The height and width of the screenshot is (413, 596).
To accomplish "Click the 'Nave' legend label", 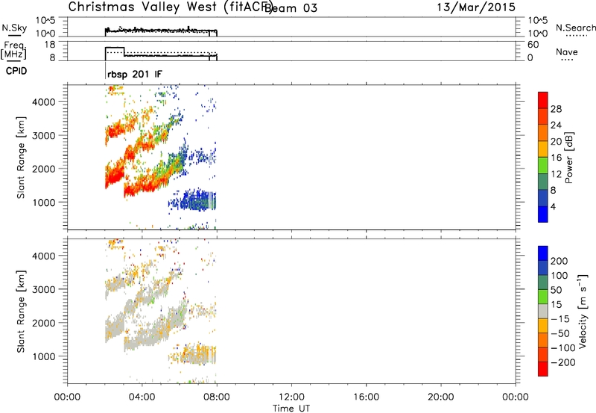I will [567, 52].
